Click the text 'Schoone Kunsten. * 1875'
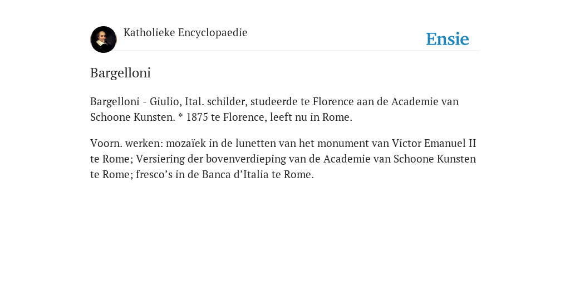The width and height of the screenshot is (570, 285). (x=149, y=117)
